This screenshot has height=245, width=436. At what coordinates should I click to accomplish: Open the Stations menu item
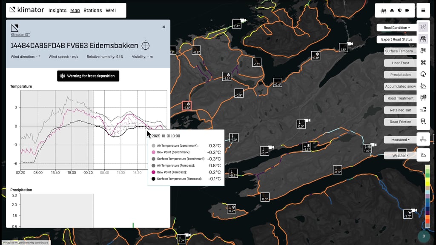tap(93, 11)
